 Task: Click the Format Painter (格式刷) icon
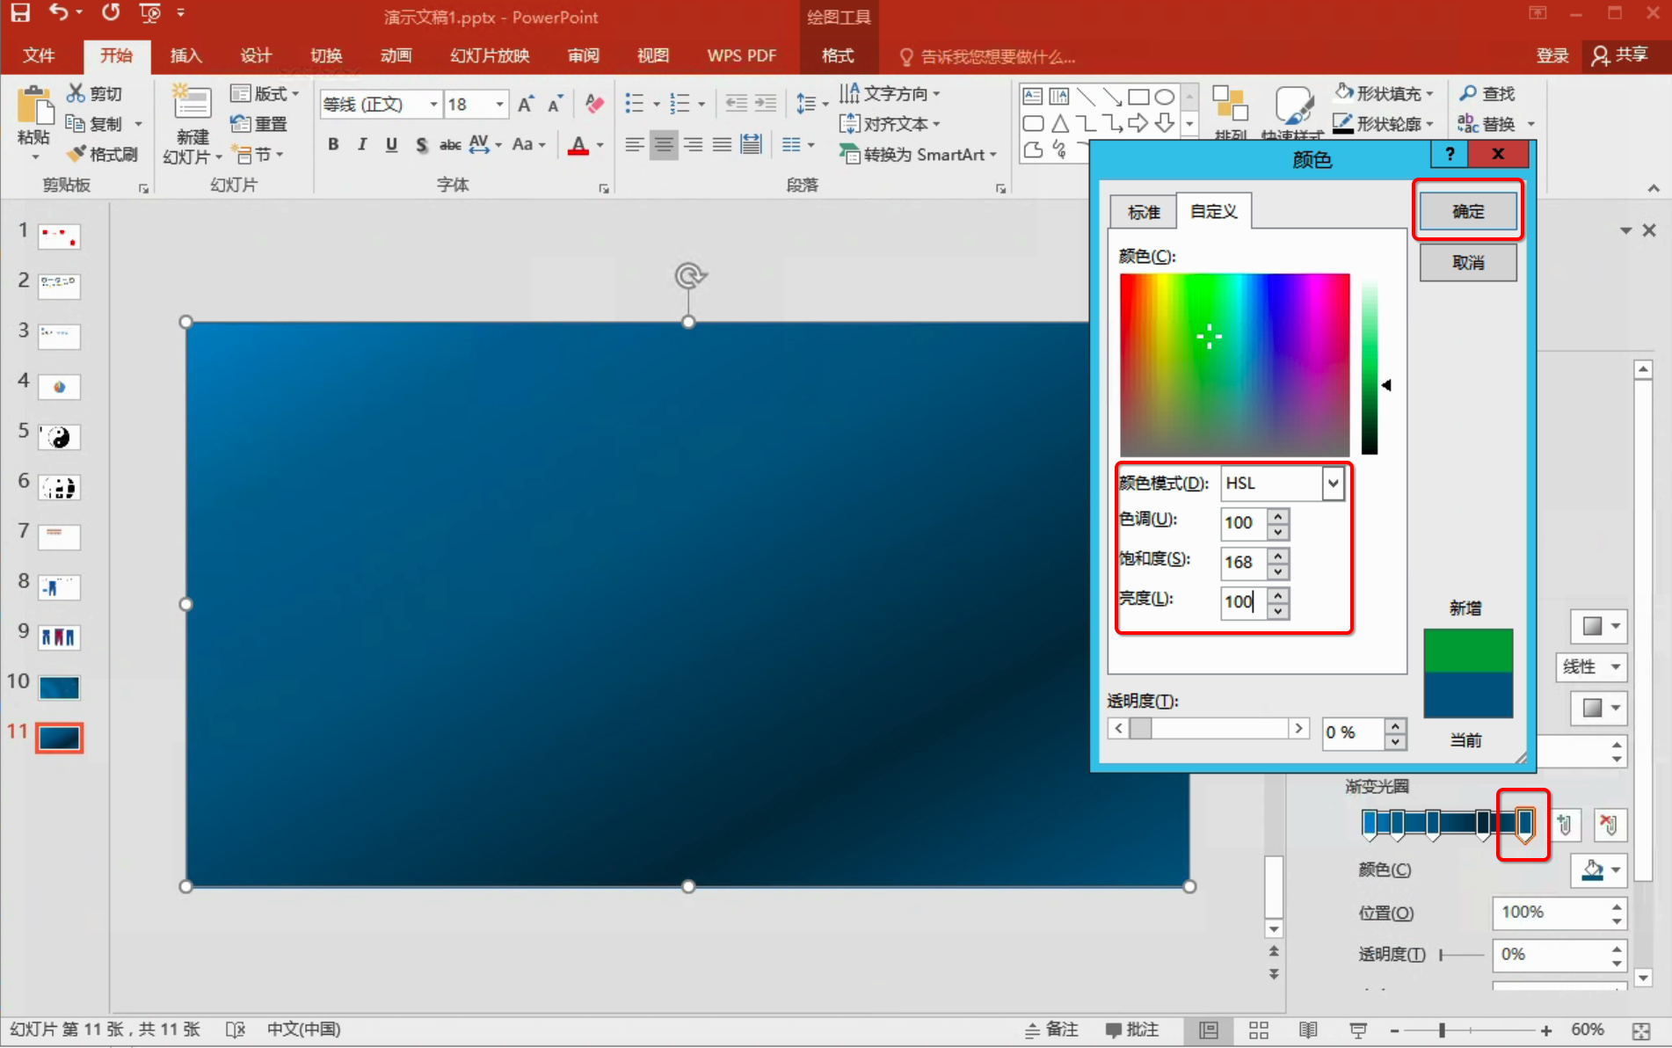click(76, 154)
